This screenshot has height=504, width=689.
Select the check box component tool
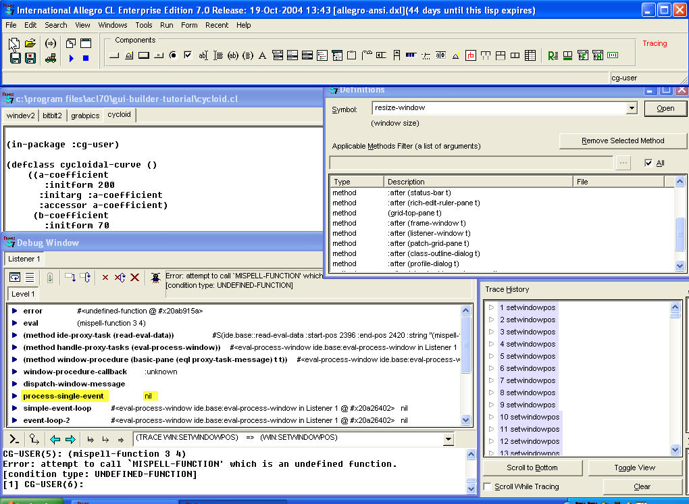point(187,55)
